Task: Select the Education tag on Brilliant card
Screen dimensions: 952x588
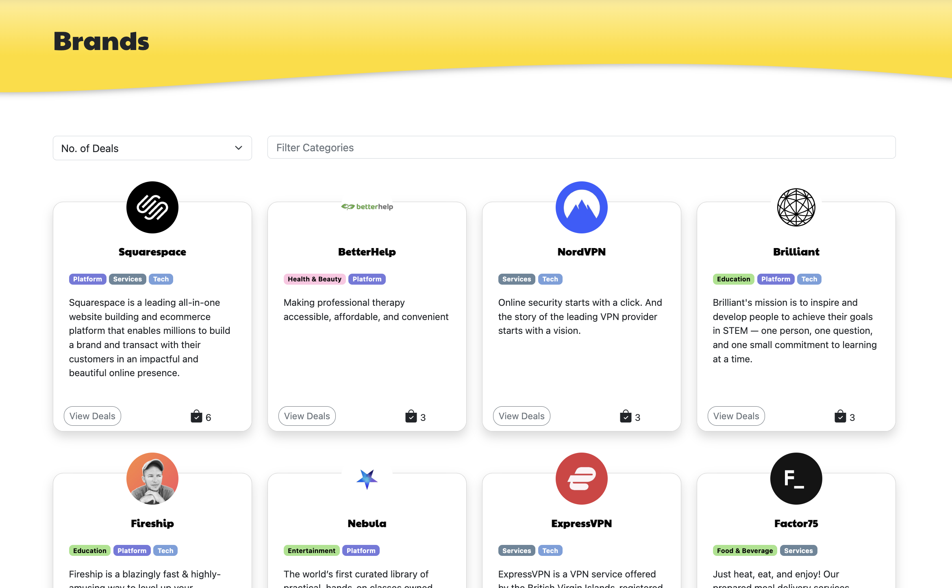Action: click(x=734, y=279)
